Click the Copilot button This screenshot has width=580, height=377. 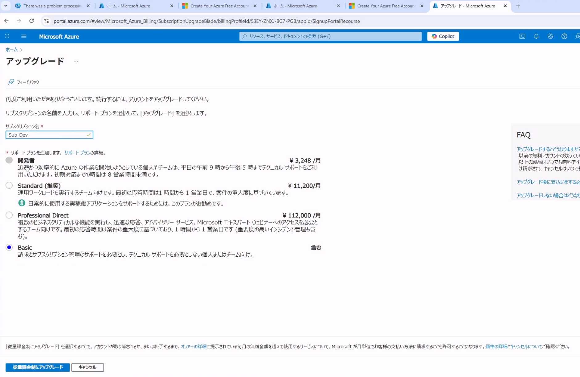point(443,36)
